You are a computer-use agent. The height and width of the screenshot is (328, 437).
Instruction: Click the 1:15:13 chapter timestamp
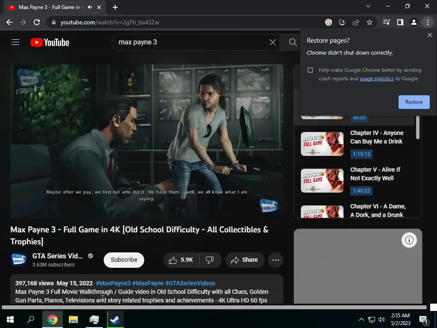[x=361, y=154]
